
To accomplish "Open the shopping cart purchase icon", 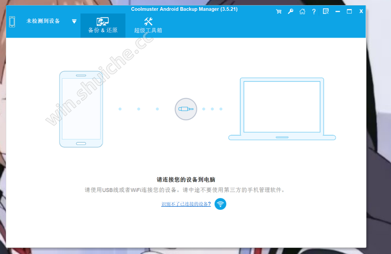I will 279,12.
